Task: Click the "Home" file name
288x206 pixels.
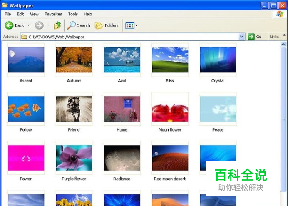Action: pos(122,129)
